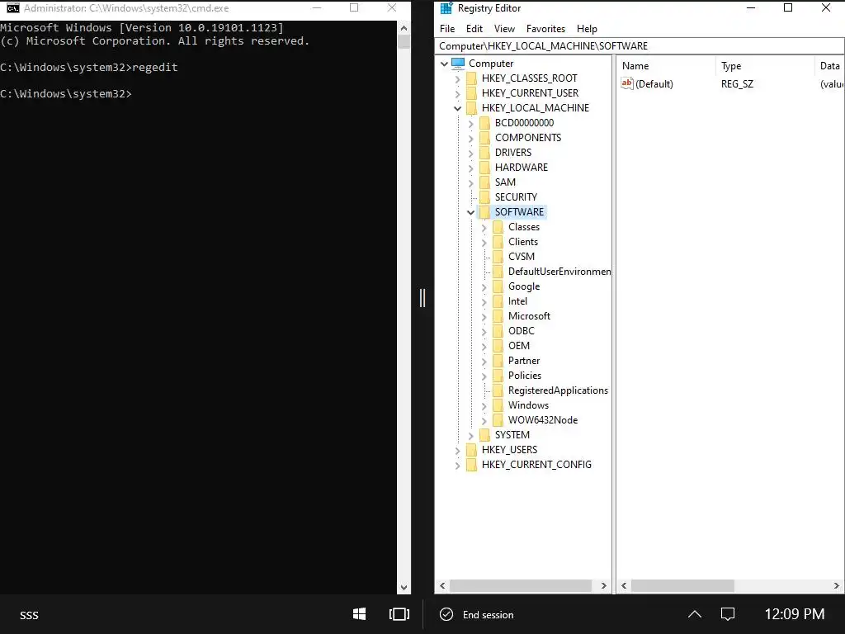The height and width of the screenshot is (634, 845).
Task: Click the split-view divider handle
Action: (422, 297)
